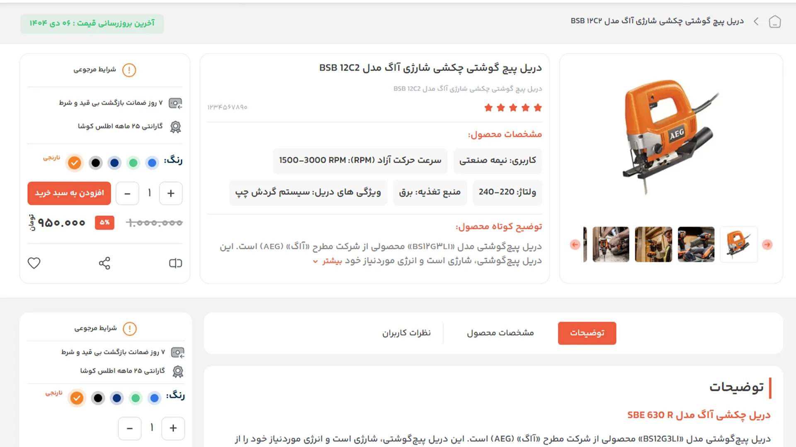Click the return-conditions warning icon in the lower card

(x=130, y=329)
